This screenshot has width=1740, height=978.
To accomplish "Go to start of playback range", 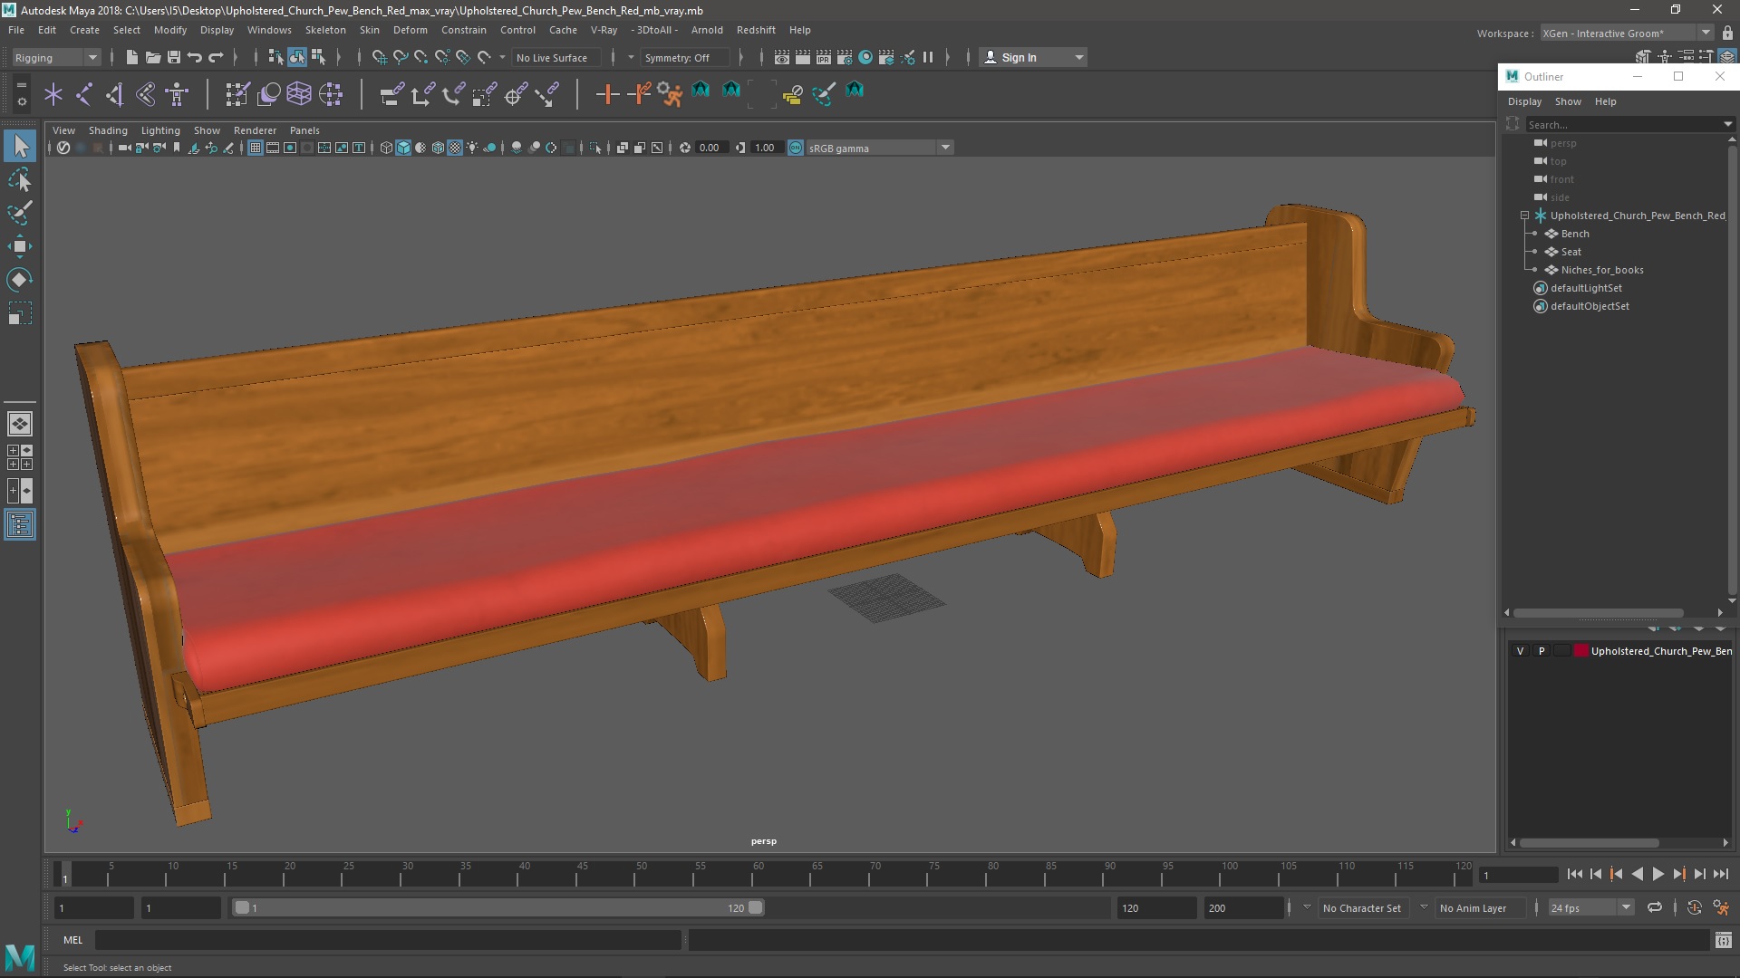I will pyautogui.click(x=1574, y=874).
